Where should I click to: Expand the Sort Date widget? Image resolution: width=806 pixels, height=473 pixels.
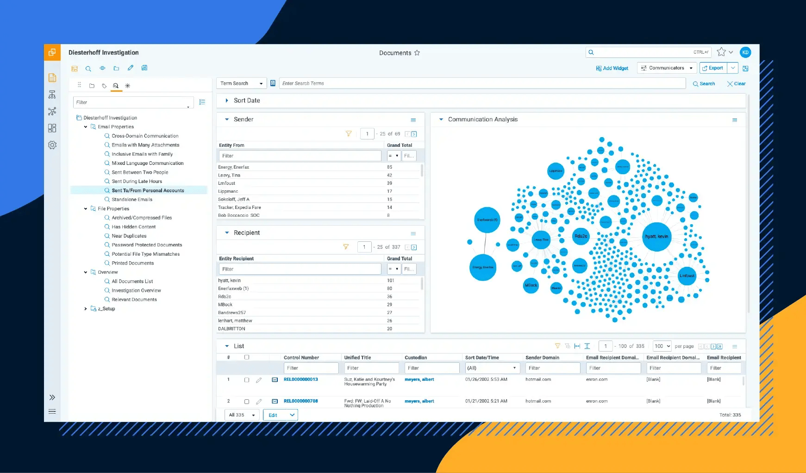coord(227,101)
